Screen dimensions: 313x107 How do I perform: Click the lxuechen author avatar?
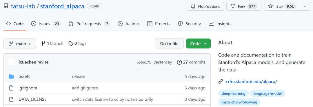click(x=11, y=62)
